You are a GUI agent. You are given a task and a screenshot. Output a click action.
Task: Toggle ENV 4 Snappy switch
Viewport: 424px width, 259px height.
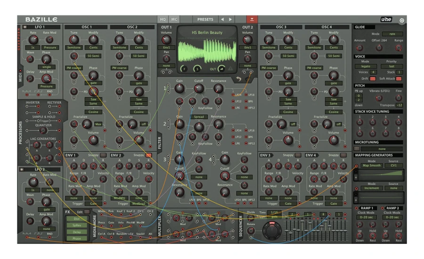tap(343, 155)
